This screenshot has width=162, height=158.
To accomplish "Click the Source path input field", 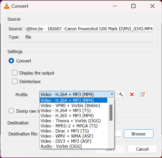I will 90,29.
